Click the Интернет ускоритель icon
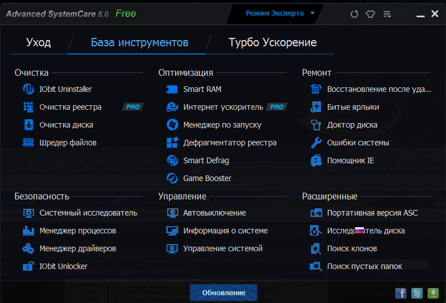The width and height of the screenshot is (446, 303). pyautogui.click(x=172, y=107)
